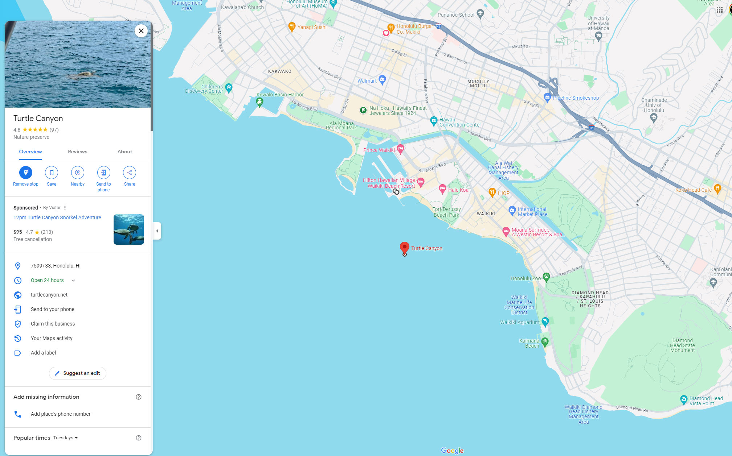
Task: Switch to the About tab
Action: (124, 152)
